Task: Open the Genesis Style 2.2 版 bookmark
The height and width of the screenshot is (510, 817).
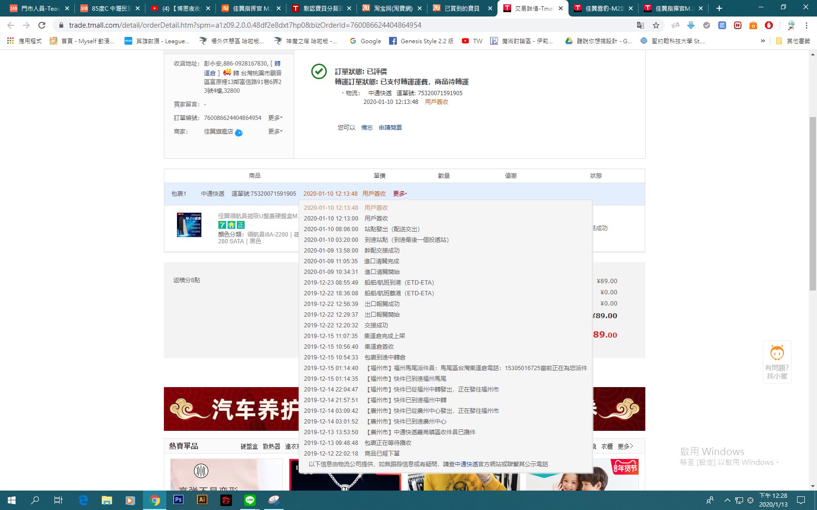Action: point(421,41)
